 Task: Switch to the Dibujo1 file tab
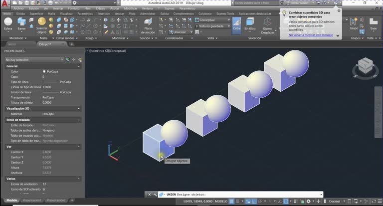pos(45,44)
